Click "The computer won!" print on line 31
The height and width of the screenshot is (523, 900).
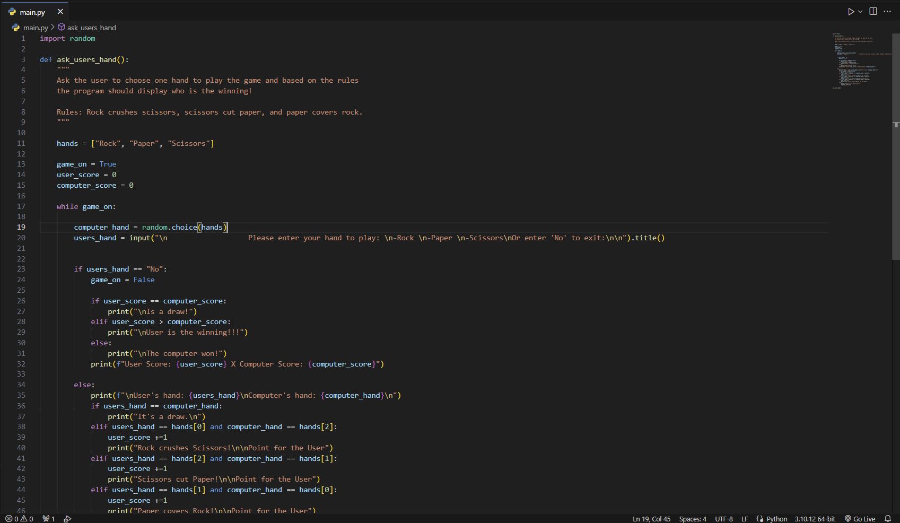click(x=167, y=353)
